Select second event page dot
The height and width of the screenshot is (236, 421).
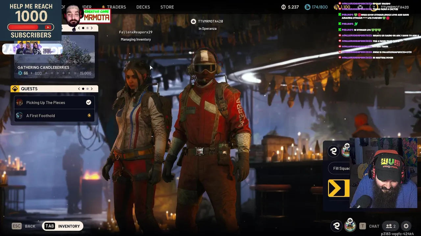[x=87, y=28]
